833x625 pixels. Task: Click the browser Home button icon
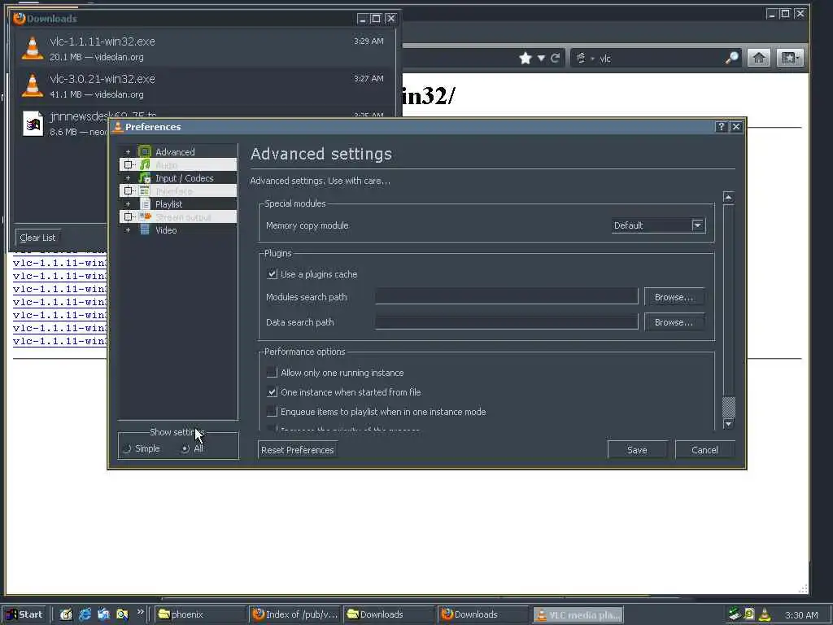(759, 58)
